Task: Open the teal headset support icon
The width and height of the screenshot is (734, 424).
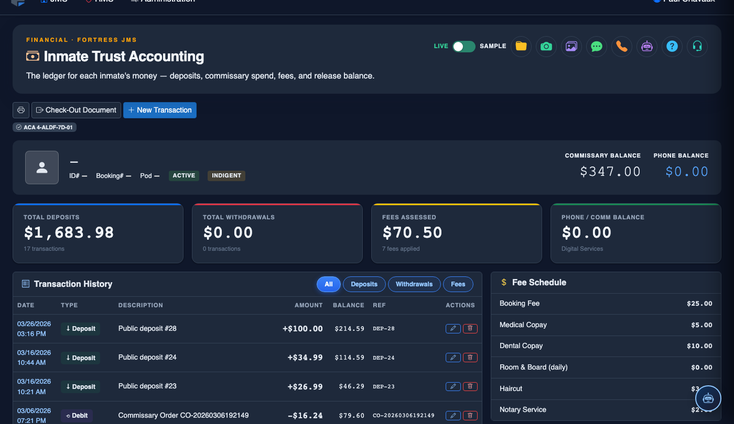Action: (x=697, y=46)
